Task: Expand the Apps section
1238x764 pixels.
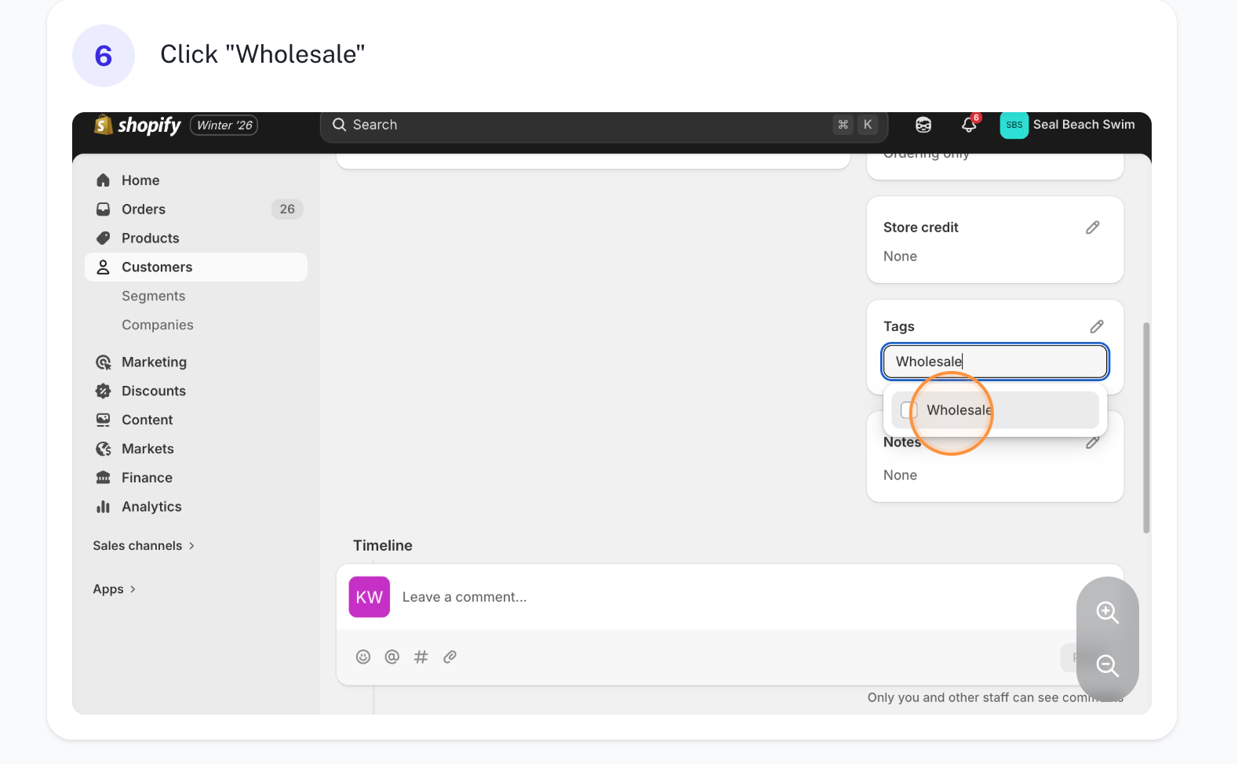Action: [x=115, y=589]
